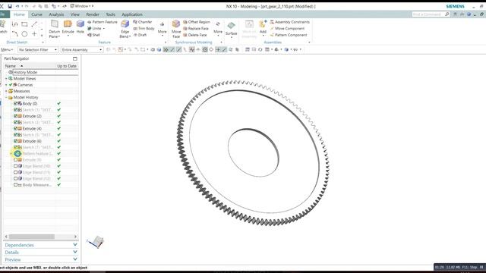The width and height of the screenshot is (486, 273).
Task: Open the Edge Blend tool
Action: click(x=125, y=29)
